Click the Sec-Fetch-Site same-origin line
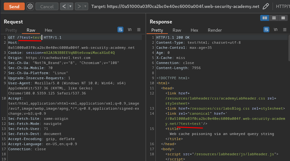The width and height of the screenshot is (290, 161). pyautogui.click(x=38, y=119)
